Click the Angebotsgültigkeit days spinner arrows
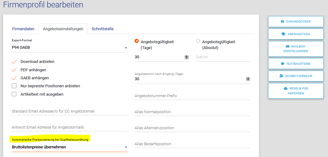 pos(187,57)
